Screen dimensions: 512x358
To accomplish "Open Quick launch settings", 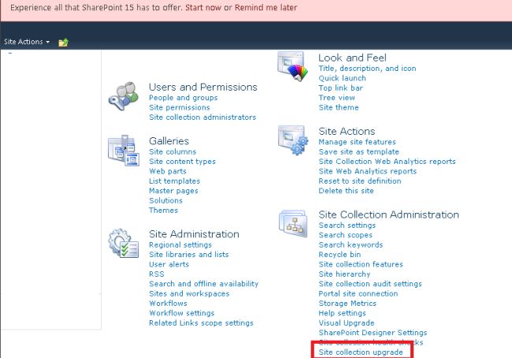I will (342, 78).
